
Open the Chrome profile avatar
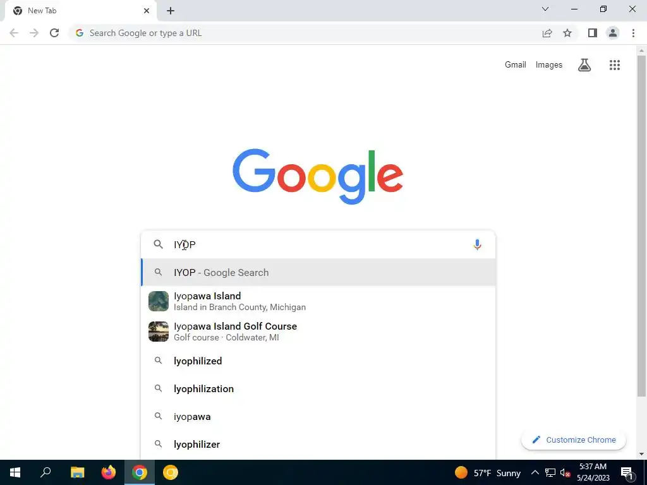(x=613, y=33)
